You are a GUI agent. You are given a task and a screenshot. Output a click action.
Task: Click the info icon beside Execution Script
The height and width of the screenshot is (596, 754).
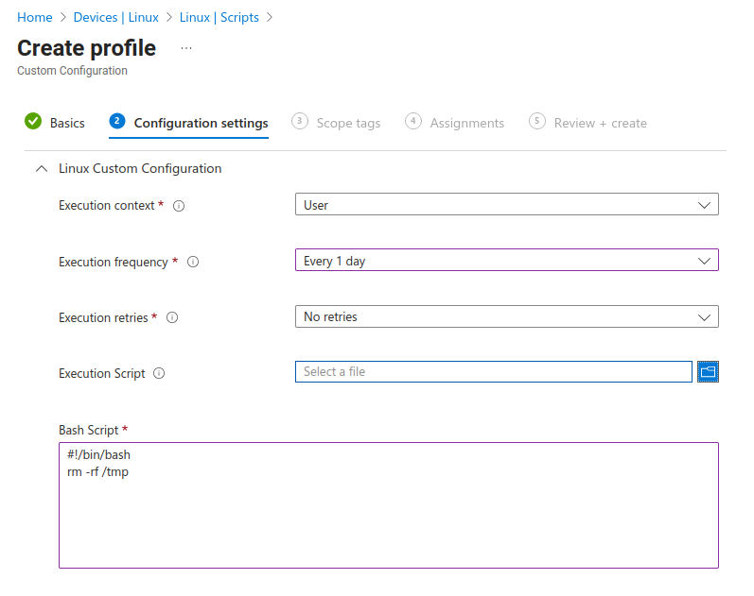click(x=159, y=374)
